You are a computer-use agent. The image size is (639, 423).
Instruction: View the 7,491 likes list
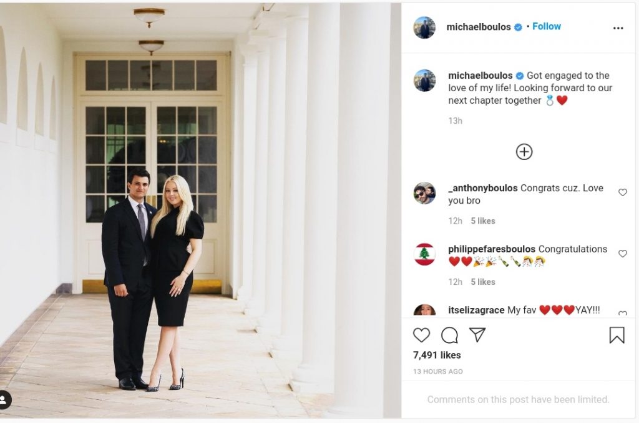(437, 355)
